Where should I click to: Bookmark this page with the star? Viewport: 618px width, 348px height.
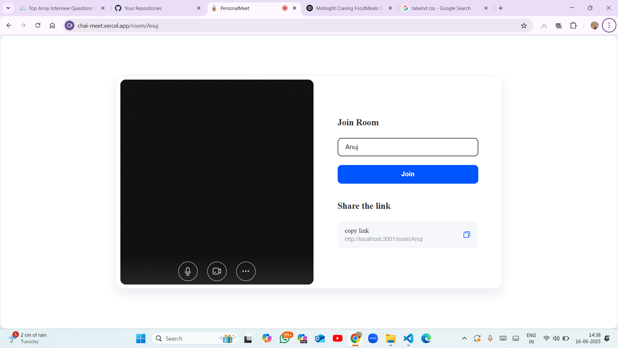[524, 26]
